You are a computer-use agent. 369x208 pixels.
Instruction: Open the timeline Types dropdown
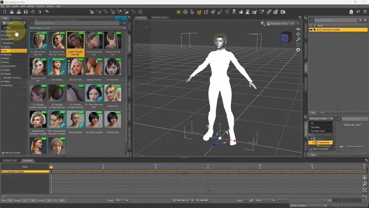pyautogui.click(x=122, y=200)
